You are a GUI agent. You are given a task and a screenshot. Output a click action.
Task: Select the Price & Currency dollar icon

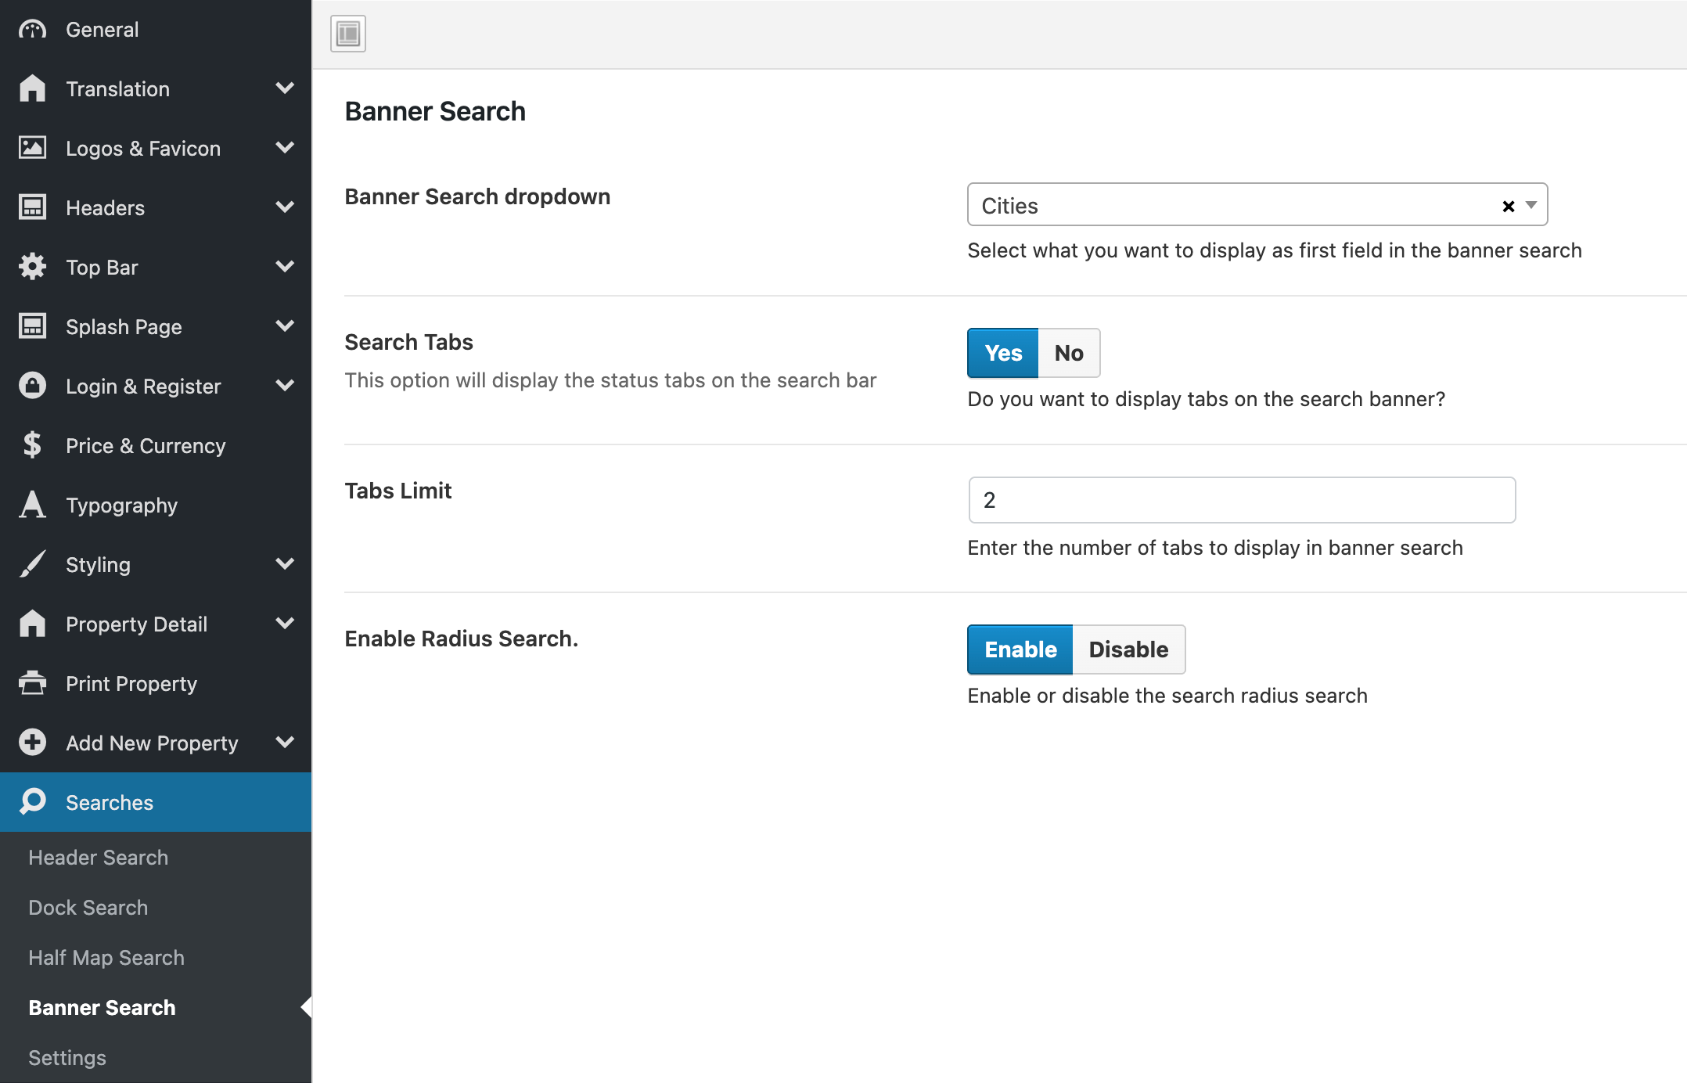[32, 445]
